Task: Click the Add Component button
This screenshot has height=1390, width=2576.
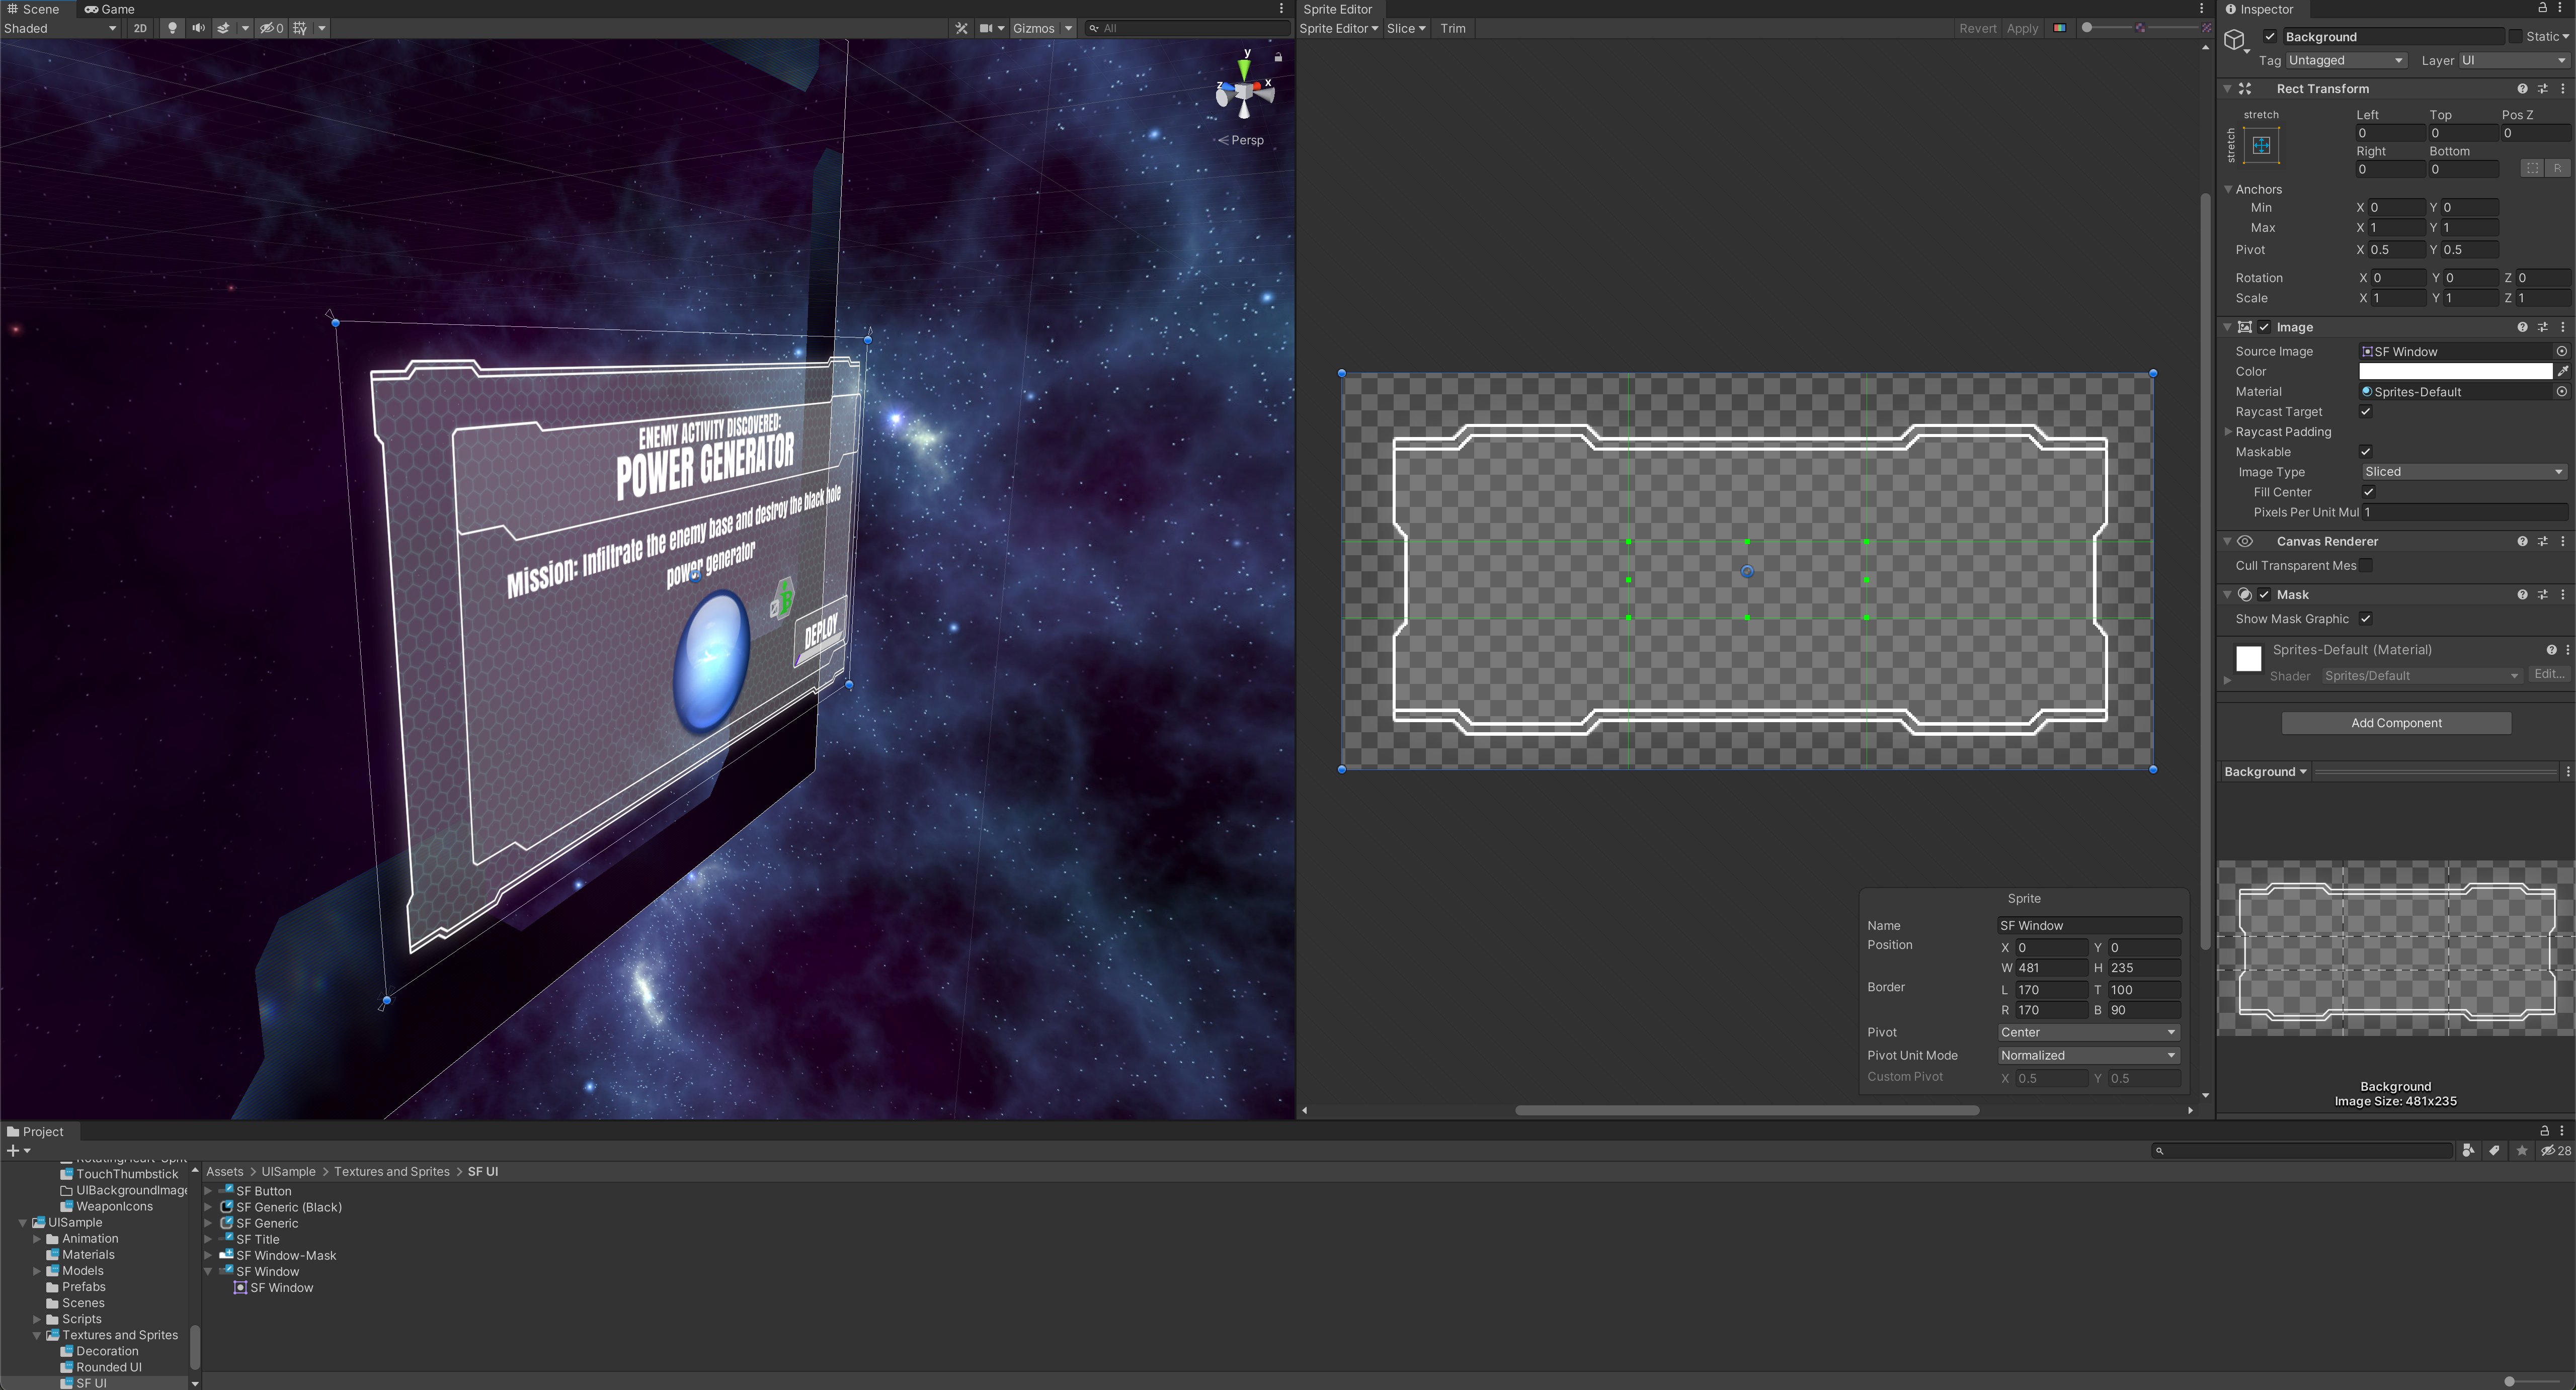Action: [x=2395, y=723]
